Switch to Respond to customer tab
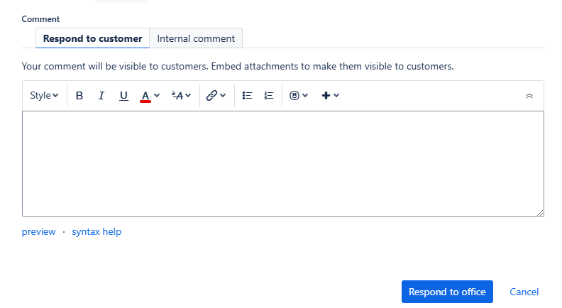This screenshot has height=308, width=562. click(x=92, y=38)
